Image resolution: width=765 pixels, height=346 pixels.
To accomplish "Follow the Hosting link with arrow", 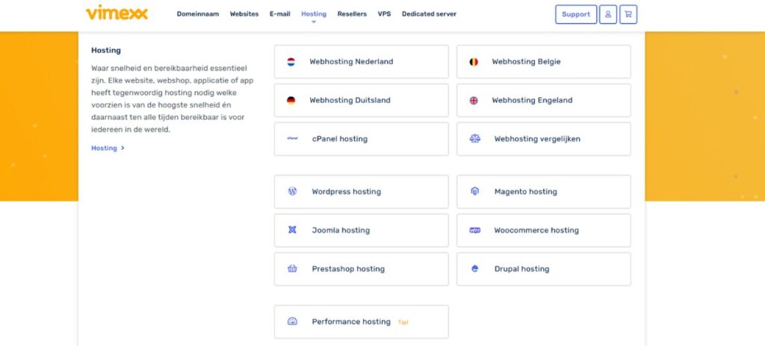I will click(x=108, y=148).
